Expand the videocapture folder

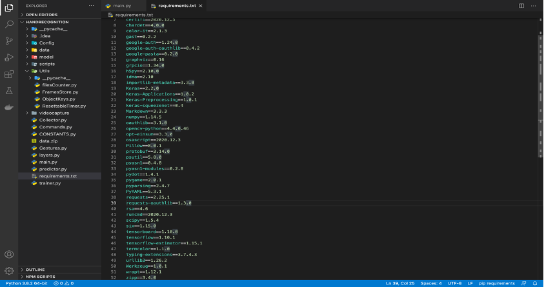59,113
